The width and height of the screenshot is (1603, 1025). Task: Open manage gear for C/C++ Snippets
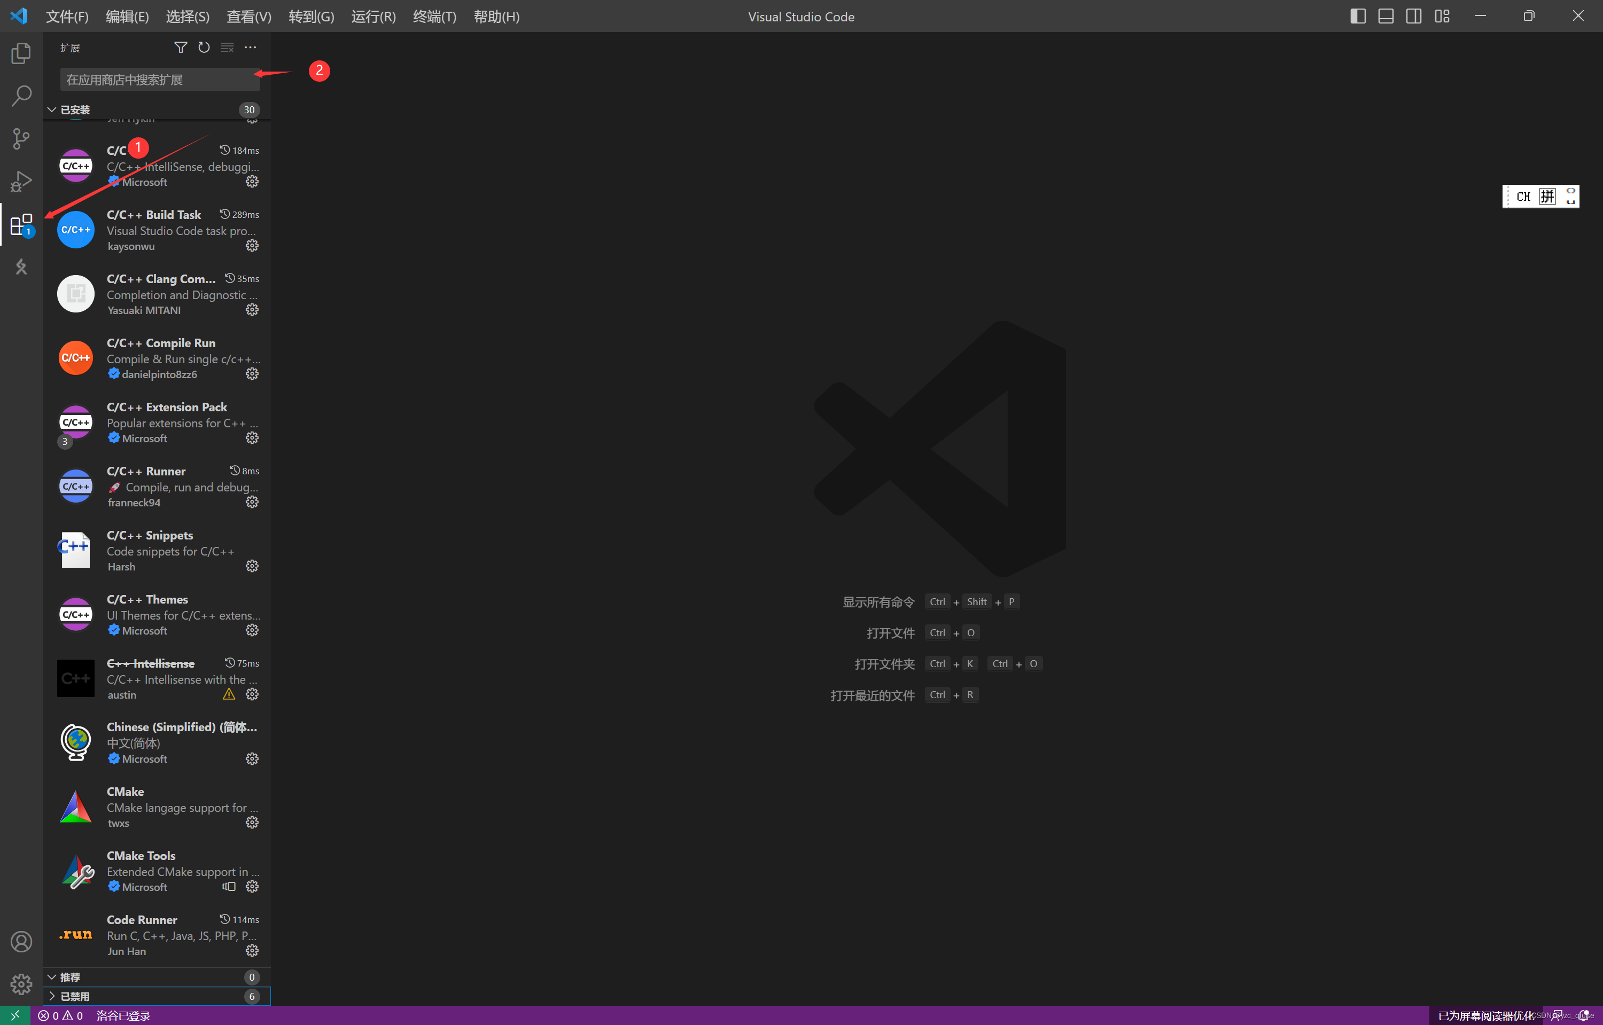[x=252, y=566]
